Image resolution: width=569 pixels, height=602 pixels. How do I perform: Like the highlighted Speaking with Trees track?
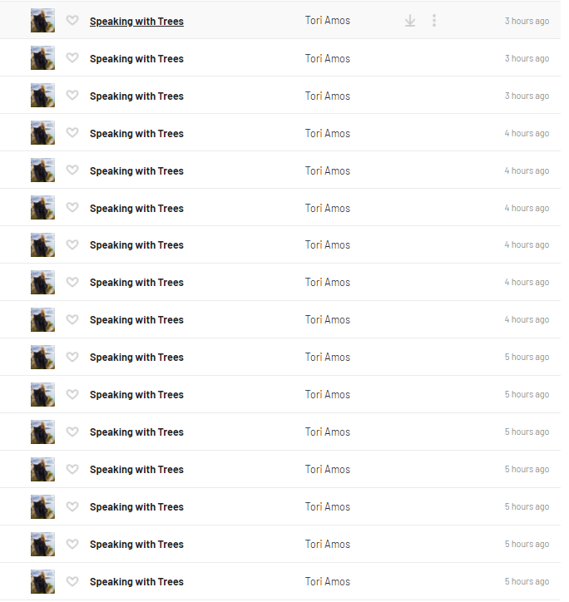[72, 20]
